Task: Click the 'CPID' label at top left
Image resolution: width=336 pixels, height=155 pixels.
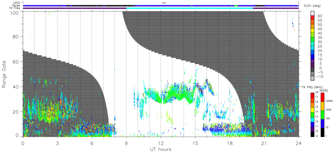Action: [x=17, y=3]
